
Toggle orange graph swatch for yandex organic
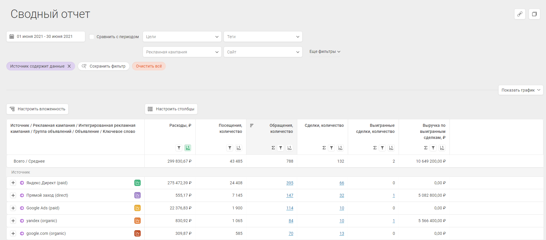click(138, 221)
